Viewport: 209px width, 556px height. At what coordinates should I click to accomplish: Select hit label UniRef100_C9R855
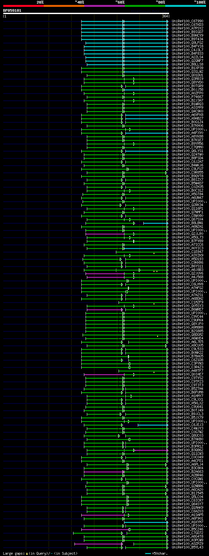click(187, 172)
